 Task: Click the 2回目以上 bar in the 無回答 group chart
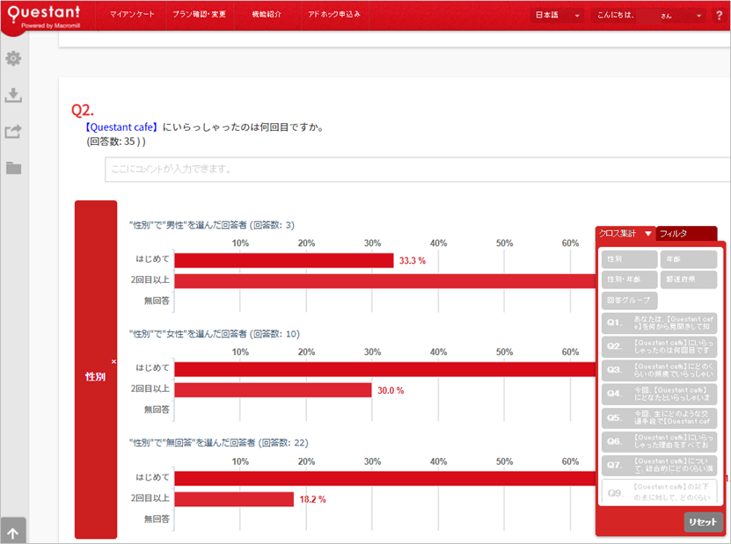coord(234,499)
